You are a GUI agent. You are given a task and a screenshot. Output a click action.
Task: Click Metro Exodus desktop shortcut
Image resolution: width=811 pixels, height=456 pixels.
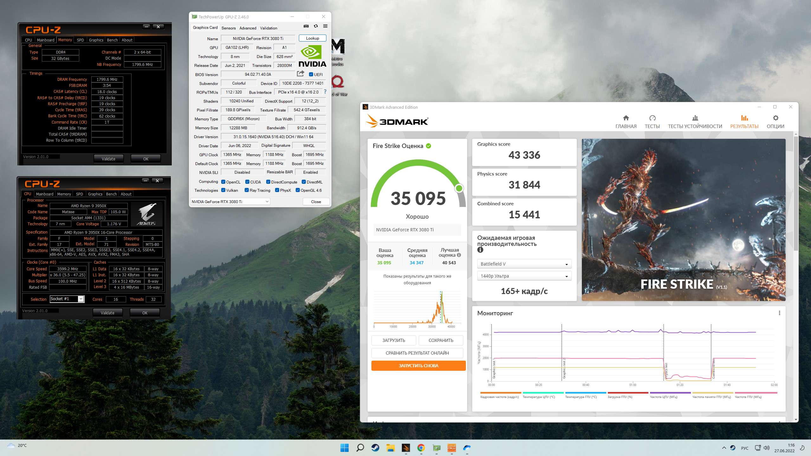[x=338, y=52]
